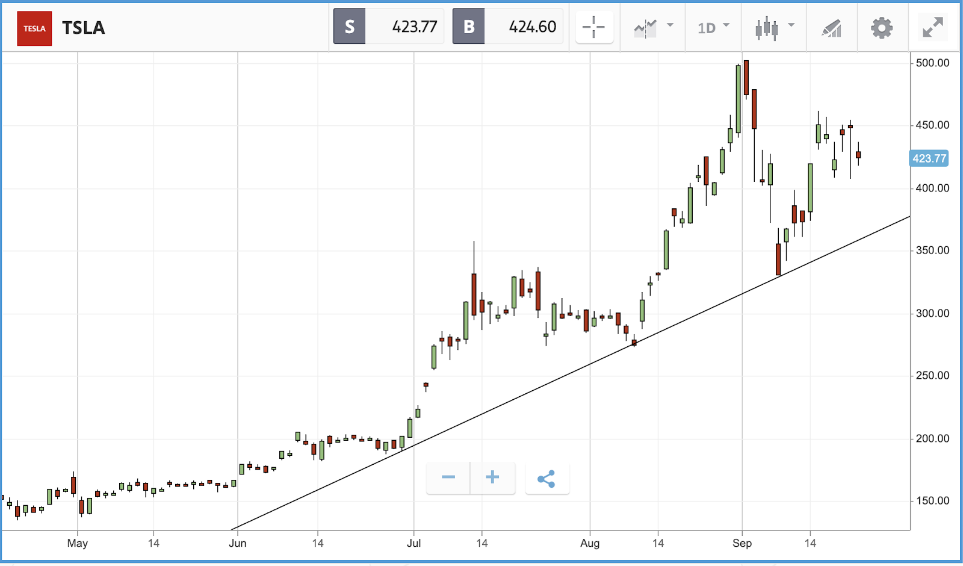Zoom in with the plus button
Screen dimensions: 963x566
[493, 477]
